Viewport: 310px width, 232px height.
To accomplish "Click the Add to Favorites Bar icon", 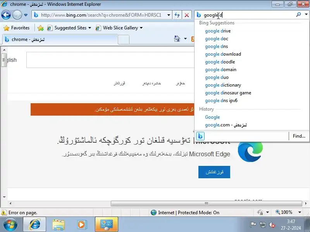I will click(x=41, y=28).
